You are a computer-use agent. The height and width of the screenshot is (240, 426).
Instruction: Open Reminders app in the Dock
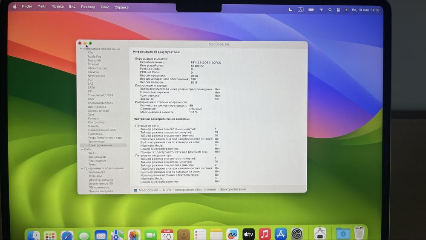[200, 234]
